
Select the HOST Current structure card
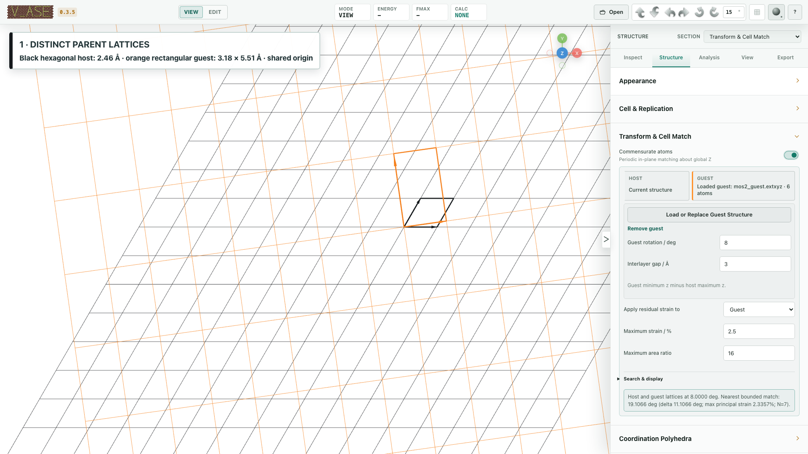(656, 185)
